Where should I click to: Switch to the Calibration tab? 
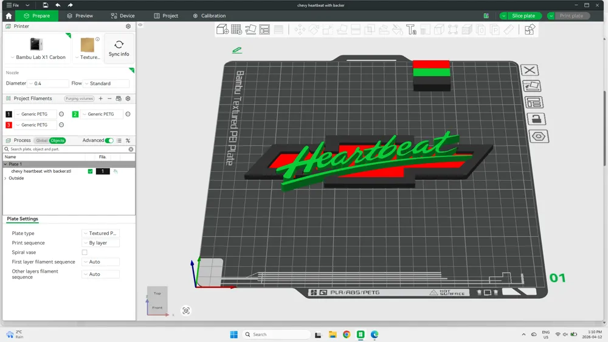coord(209,16)
